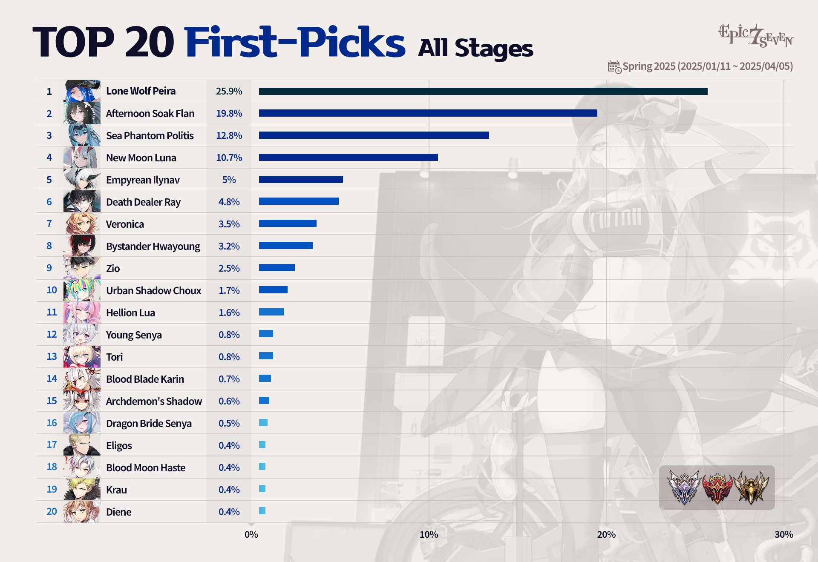Select New Moon Luna's portrait
The height and width of the screenshot is (562, 818).
click(x=82, y=158)
